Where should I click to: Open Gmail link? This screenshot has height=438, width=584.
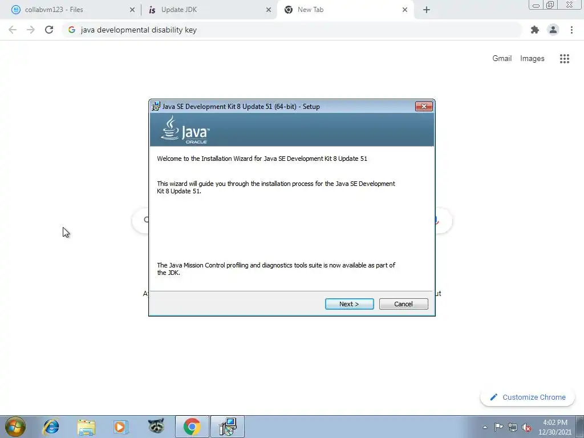[x=502, y=59]
